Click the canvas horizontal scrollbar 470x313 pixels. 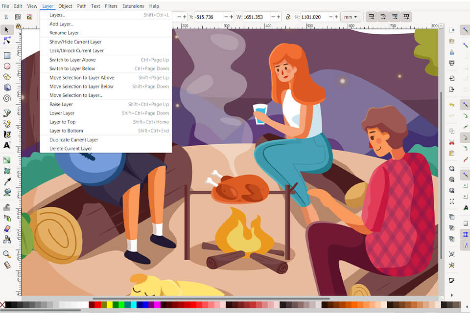pyautogui.click(x=211, y=298)
